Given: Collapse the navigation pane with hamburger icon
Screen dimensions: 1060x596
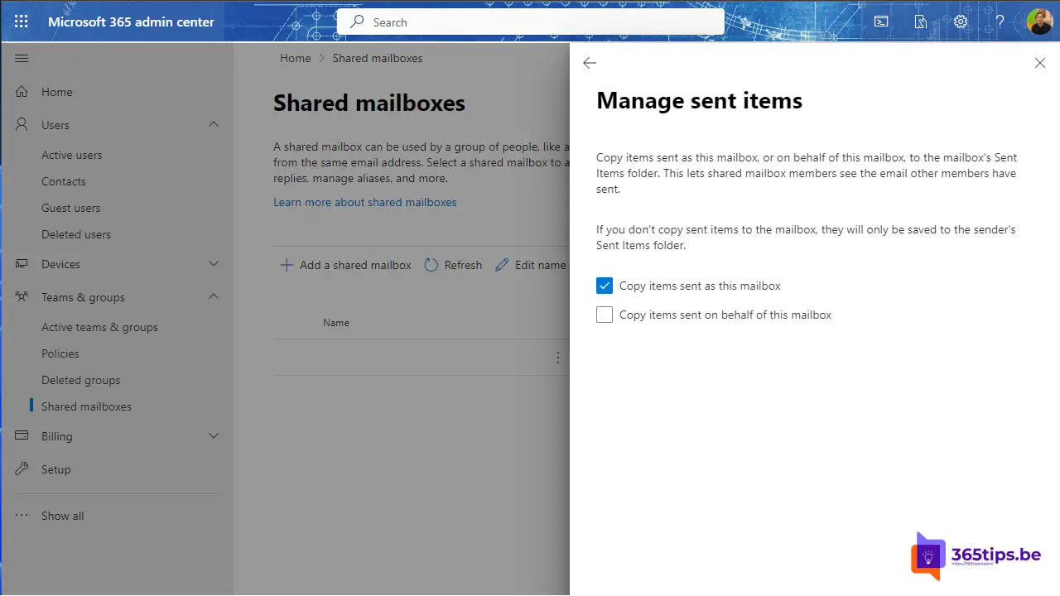Looking at the screenshot, I should [22, 58].
